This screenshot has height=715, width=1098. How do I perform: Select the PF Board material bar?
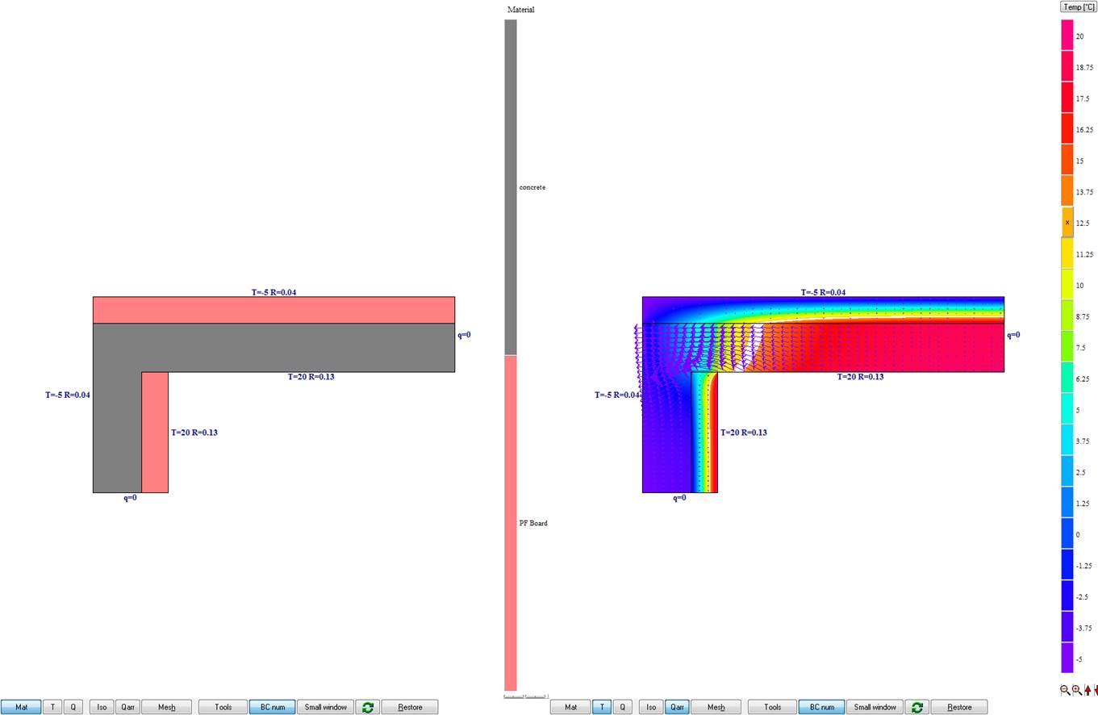tap(510, 523)
